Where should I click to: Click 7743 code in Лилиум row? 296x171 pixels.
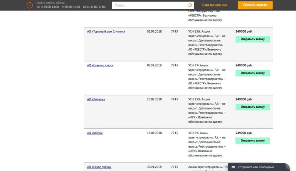coord(174,99)
